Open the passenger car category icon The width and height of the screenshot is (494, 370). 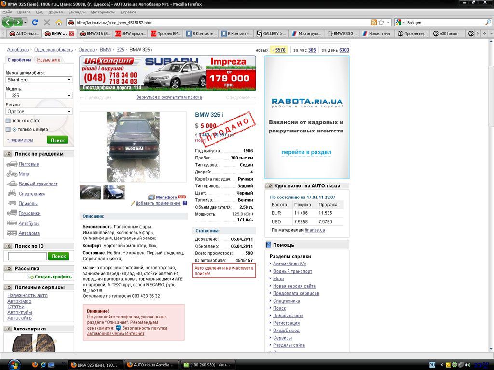12,164
